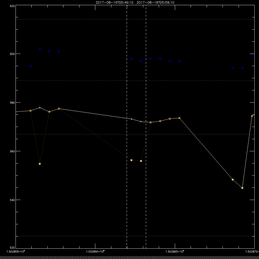Select the first blue square marker at 595

pyautogui.click(x=30, y=66)
